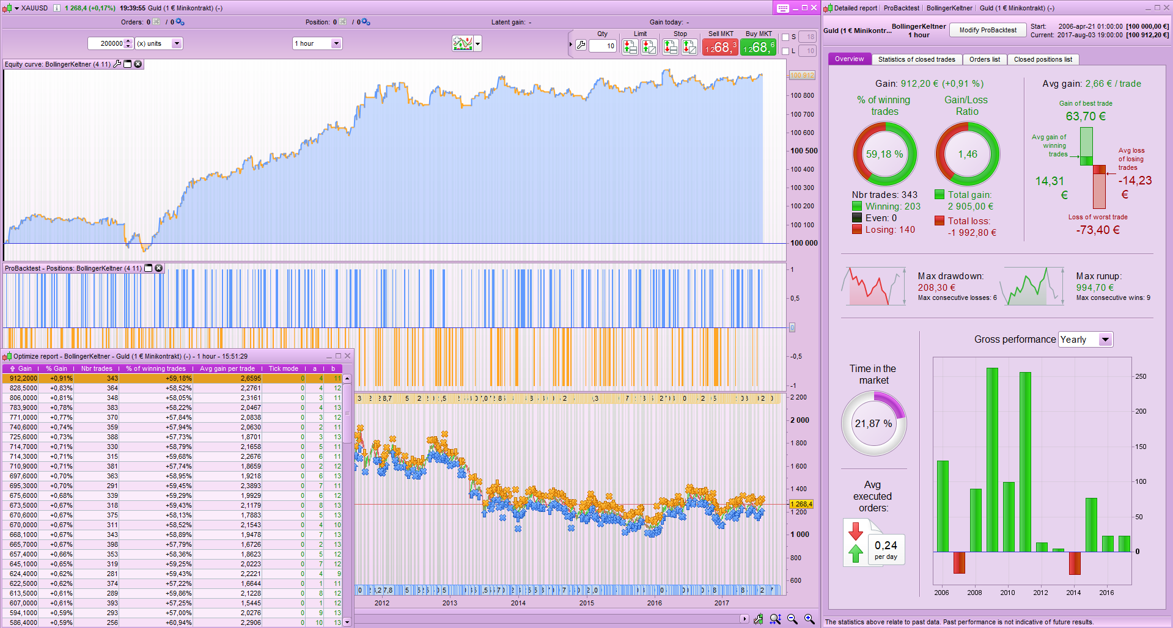Viewport: 1173px width, 628px height.
Task: Close the ProBacktest Positions panel
Action: coord(159,268)
